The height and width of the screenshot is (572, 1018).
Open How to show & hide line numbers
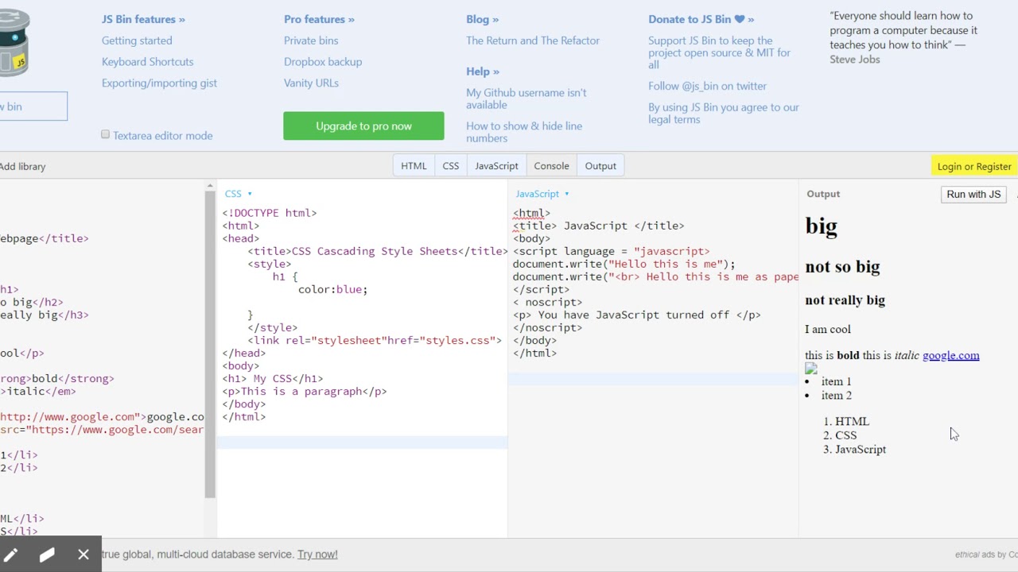524,132
